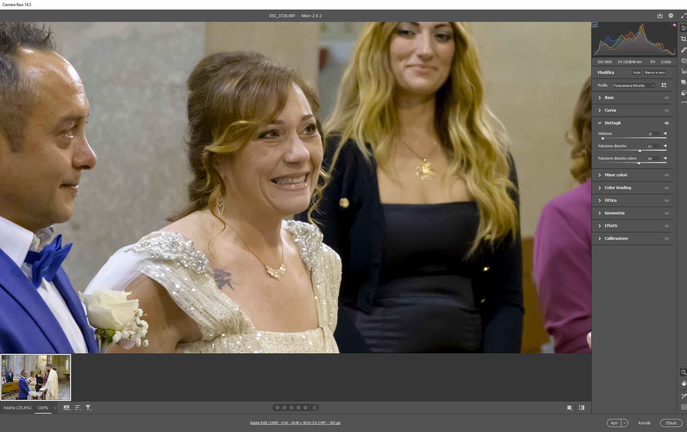Open the Snapshots panel icon

tap(684, 82)
